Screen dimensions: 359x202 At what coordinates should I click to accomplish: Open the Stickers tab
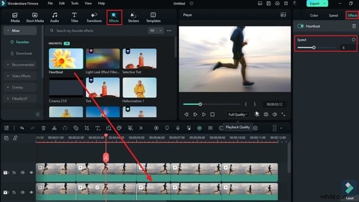(133, 18)
